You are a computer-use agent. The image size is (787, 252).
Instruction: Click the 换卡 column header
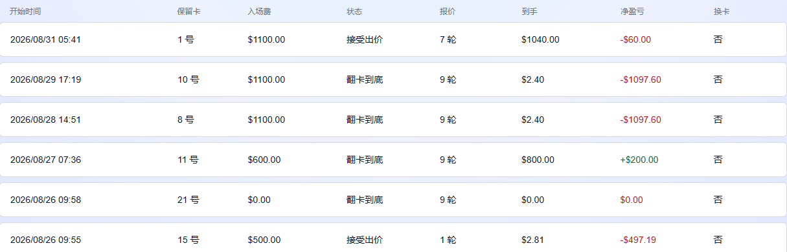tap(722, 12)
